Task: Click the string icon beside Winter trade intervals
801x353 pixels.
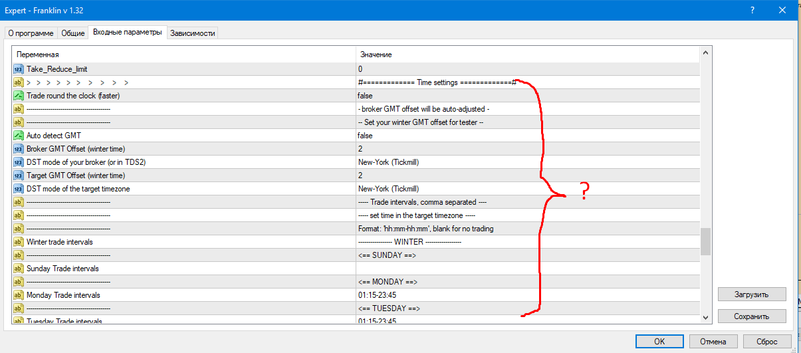Action: [x=19, y=242]
